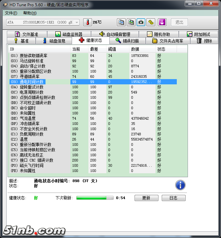Screen dimensions: 221x238
Task: Click the second copy-screenshot toolbar icon
Action: (x=131, y=22)
